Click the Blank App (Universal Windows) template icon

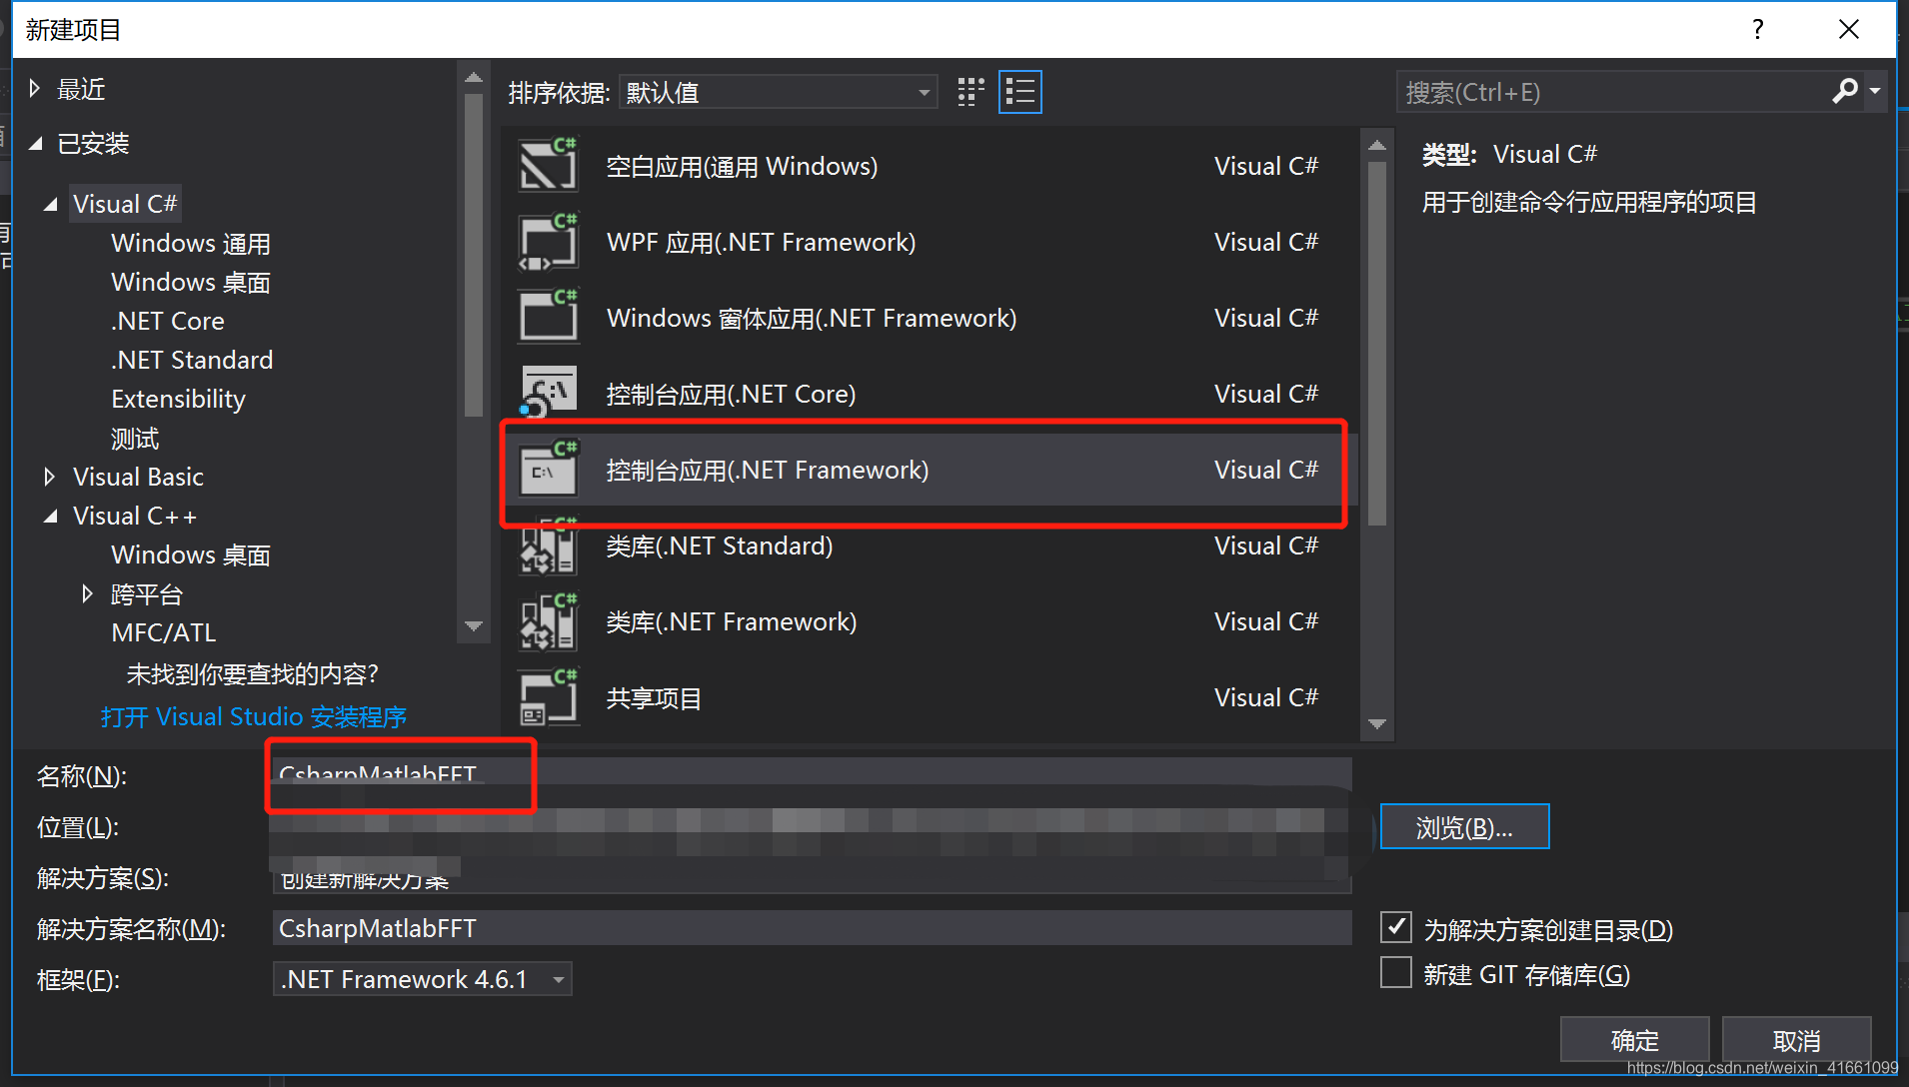point(549,166)
